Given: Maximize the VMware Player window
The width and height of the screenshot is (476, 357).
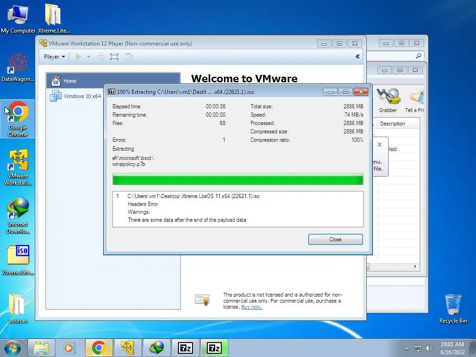Looking at the screenshot, I should point(339,44).
